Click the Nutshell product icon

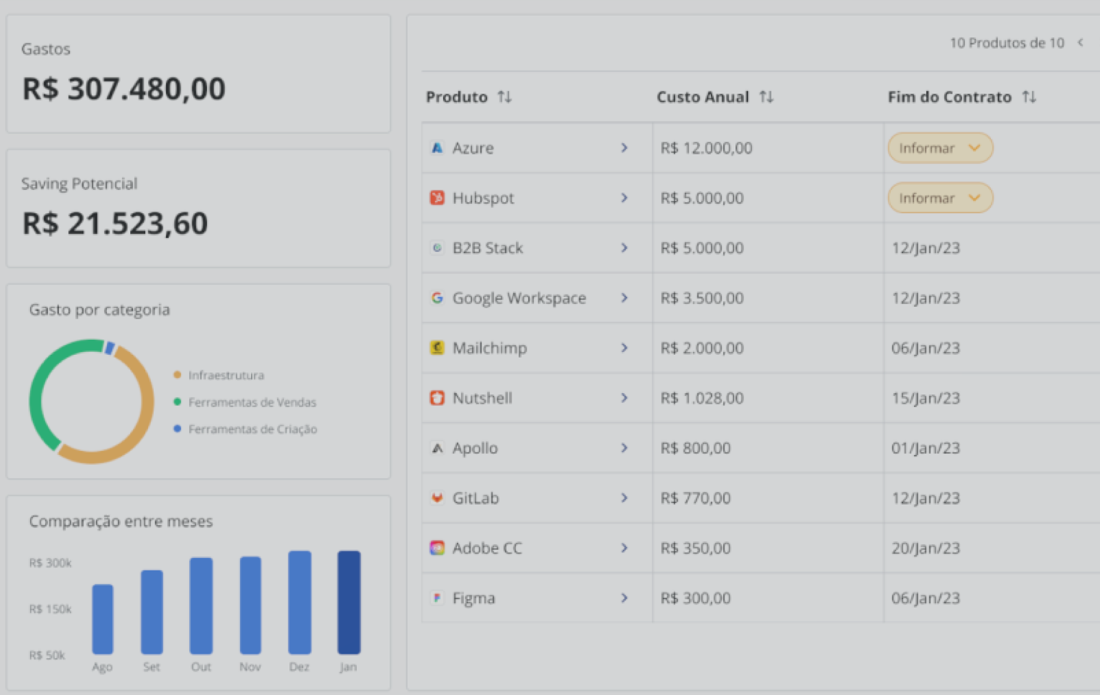click(438, 398)
